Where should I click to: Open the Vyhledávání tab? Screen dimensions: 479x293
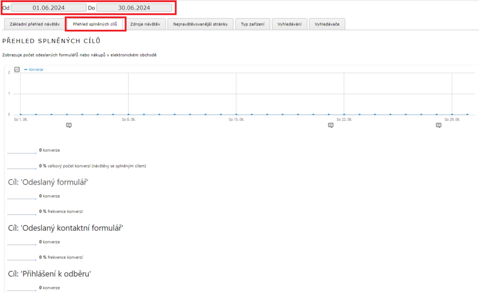(290, 24)
